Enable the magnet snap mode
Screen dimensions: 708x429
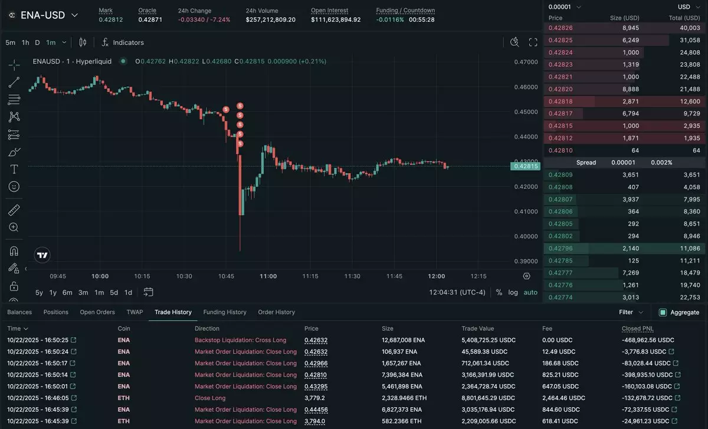click(x=14, y=251)
